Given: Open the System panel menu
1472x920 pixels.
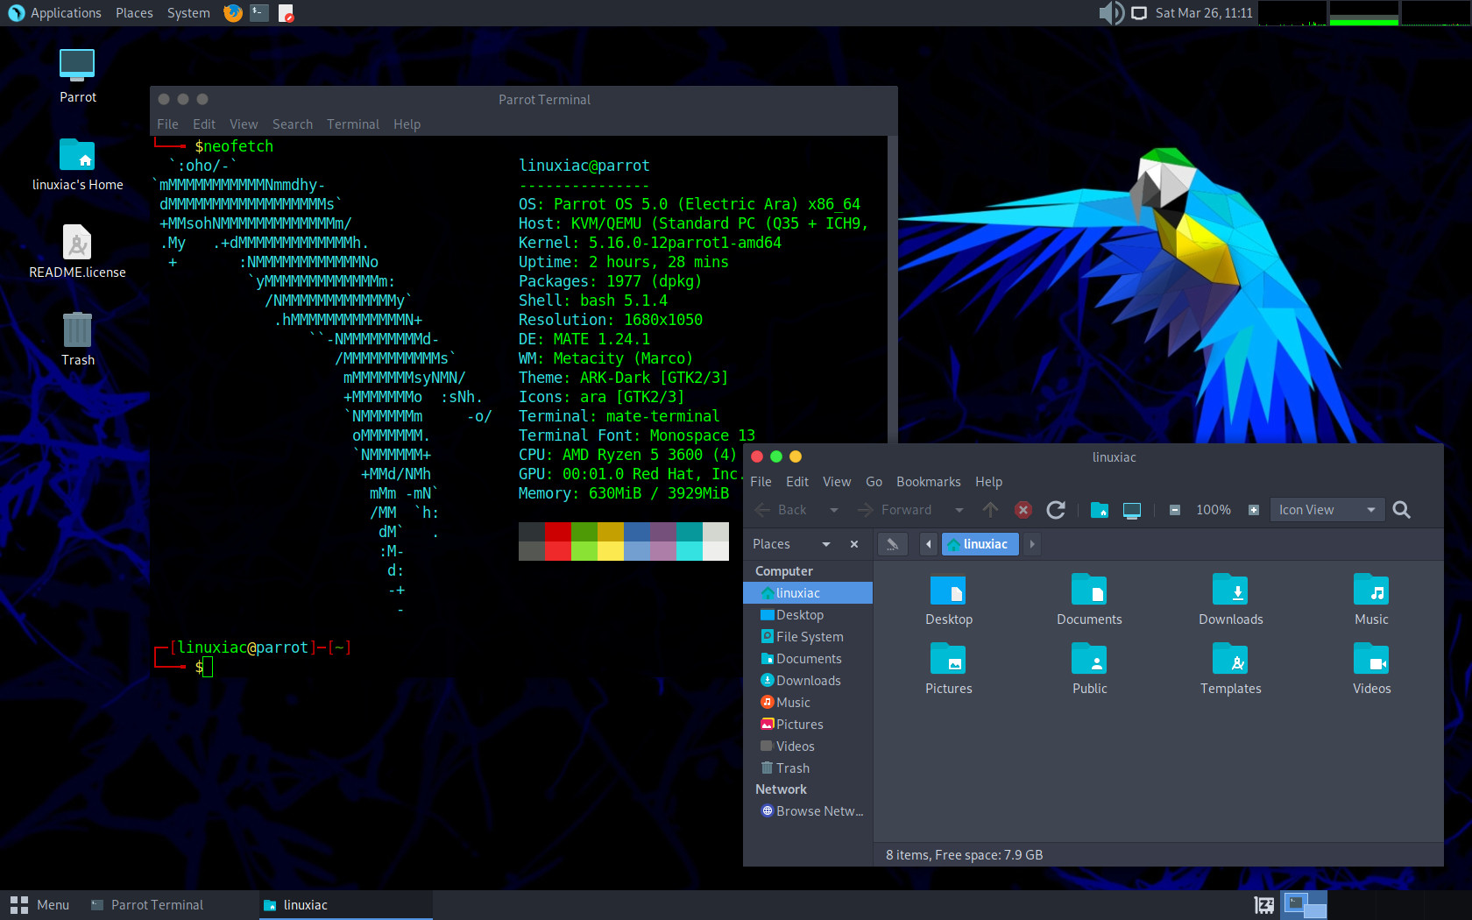Looking at the screenshot, I should click(188, 13).
